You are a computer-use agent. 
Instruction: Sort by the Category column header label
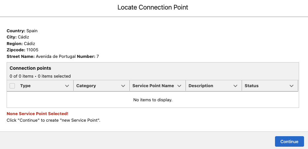pyautogui.click(x=86, y=86)
